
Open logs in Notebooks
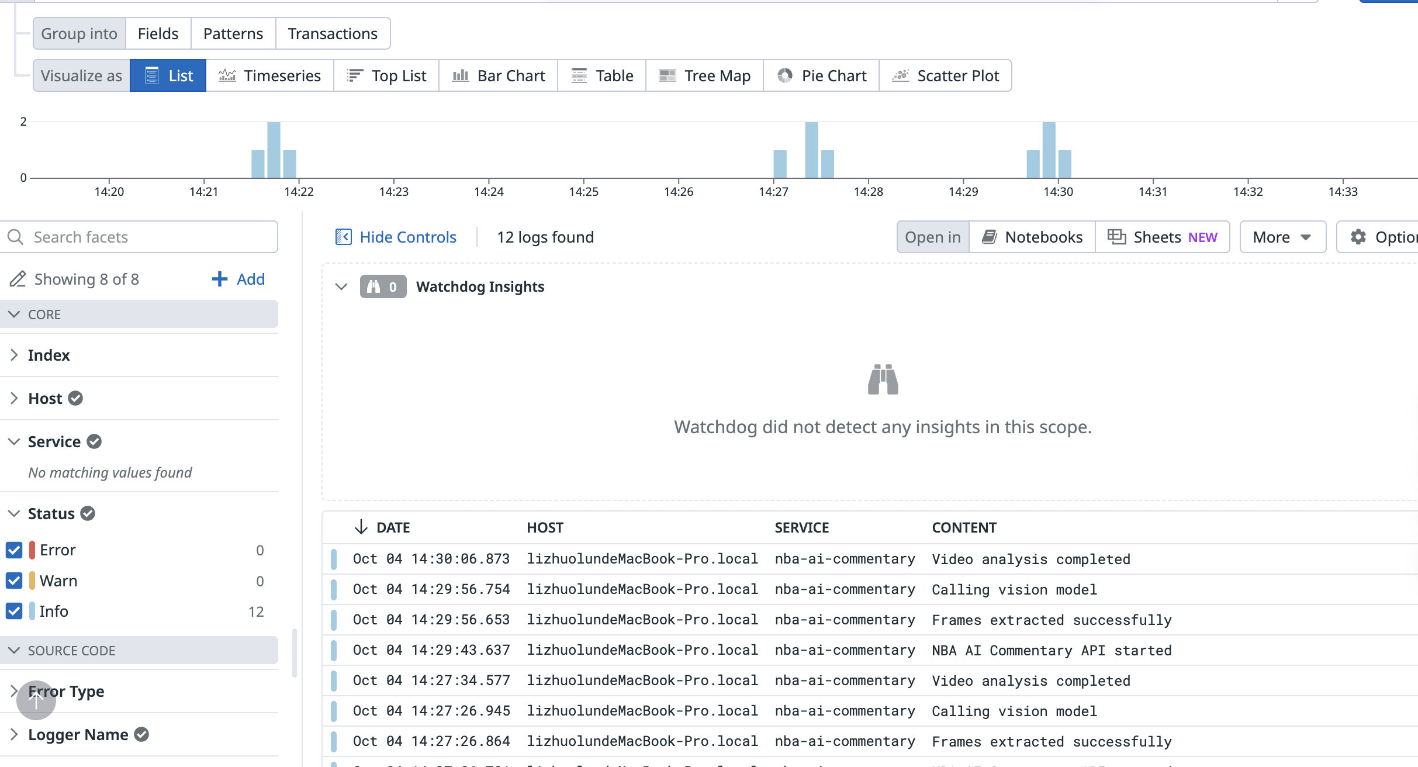click(x=1032, y=237)
